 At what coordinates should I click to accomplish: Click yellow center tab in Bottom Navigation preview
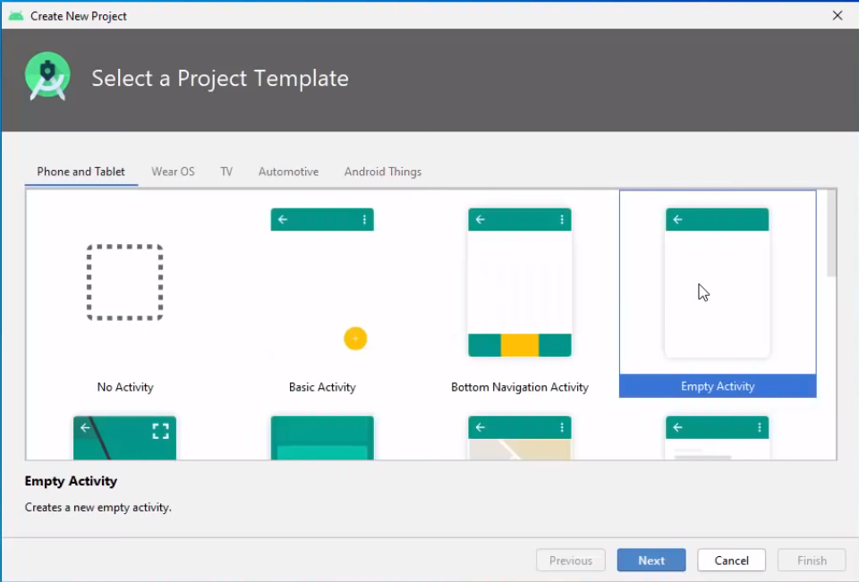(x=520, y=345)
